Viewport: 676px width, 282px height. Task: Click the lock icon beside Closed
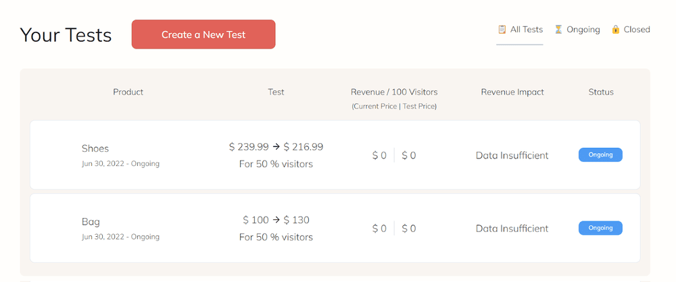616,30
